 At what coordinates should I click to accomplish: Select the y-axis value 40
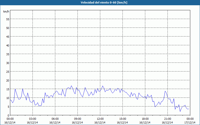8,45
